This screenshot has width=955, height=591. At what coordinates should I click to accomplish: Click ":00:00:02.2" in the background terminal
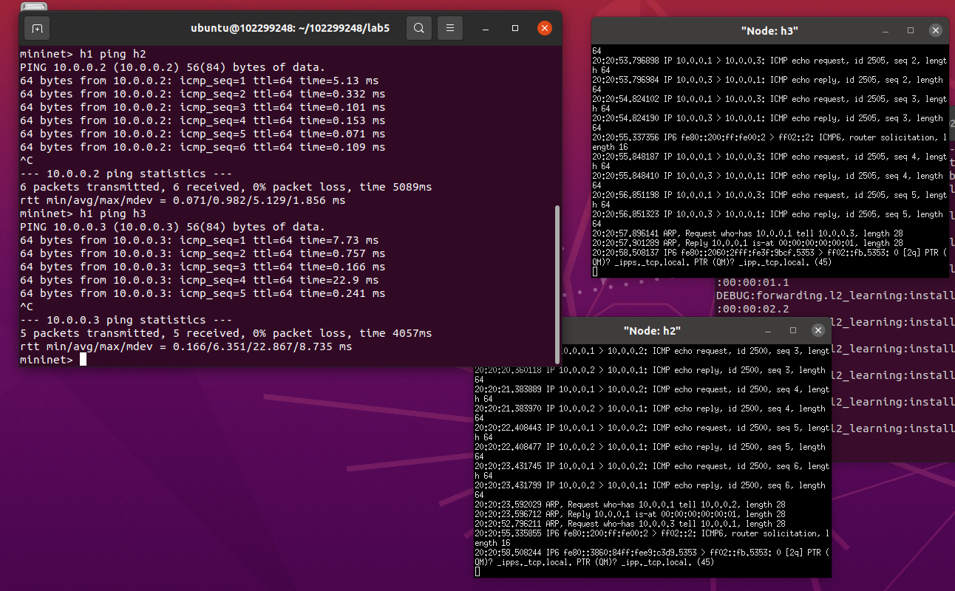752,309
